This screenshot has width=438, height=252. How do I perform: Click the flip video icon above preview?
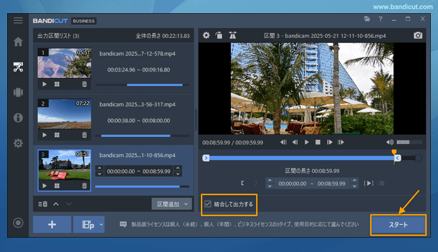coord(233,35)
